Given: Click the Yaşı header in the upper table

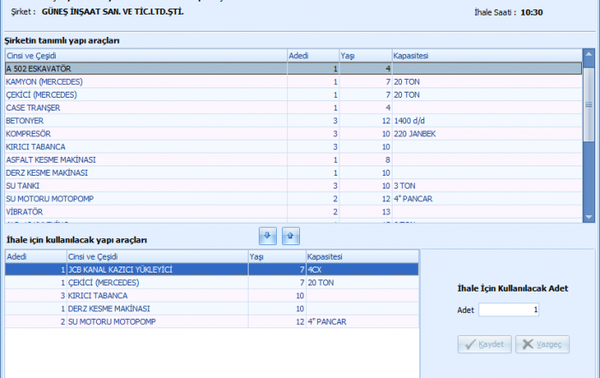Looking at the screenshot, I should (364, 55).
